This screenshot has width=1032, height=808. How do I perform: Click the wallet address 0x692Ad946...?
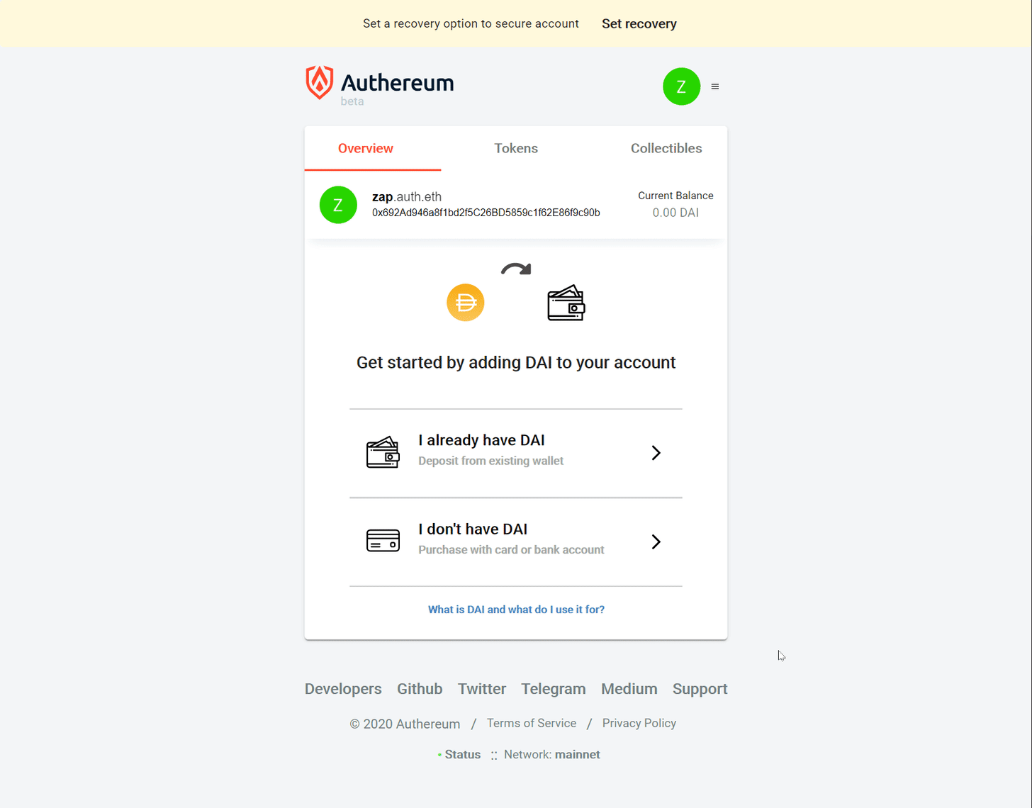(486, 213)
